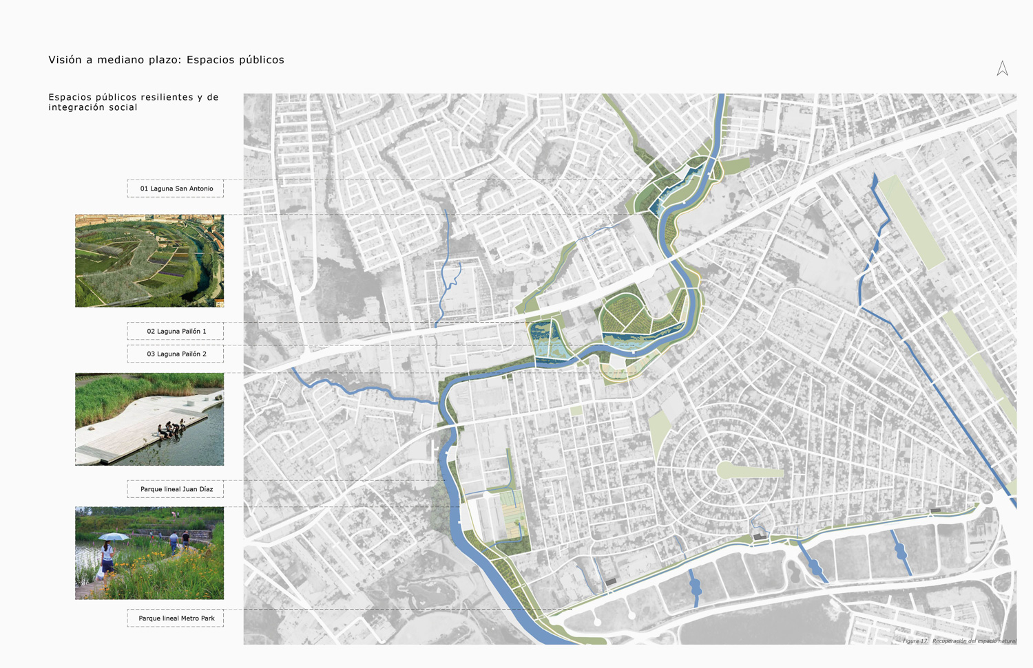Open the aerial terraced park photo thumbnail
Viewport: 1033px width, 668px height.
tap(149, 261)
